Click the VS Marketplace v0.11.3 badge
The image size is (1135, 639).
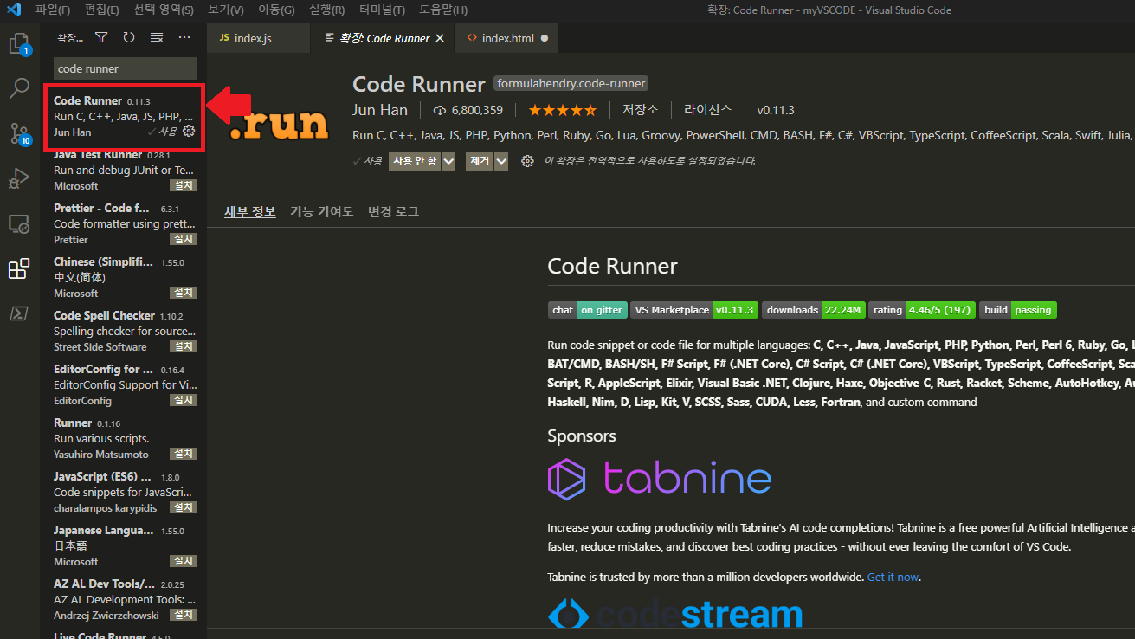pos(695,310)
